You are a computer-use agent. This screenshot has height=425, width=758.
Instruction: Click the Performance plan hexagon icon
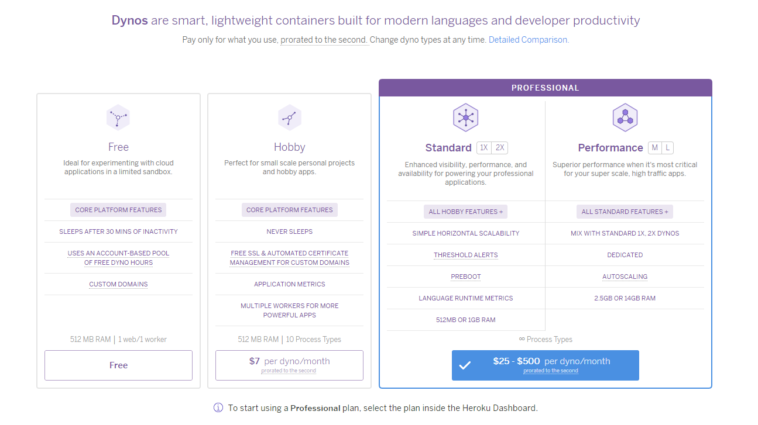tap(625, 118)
